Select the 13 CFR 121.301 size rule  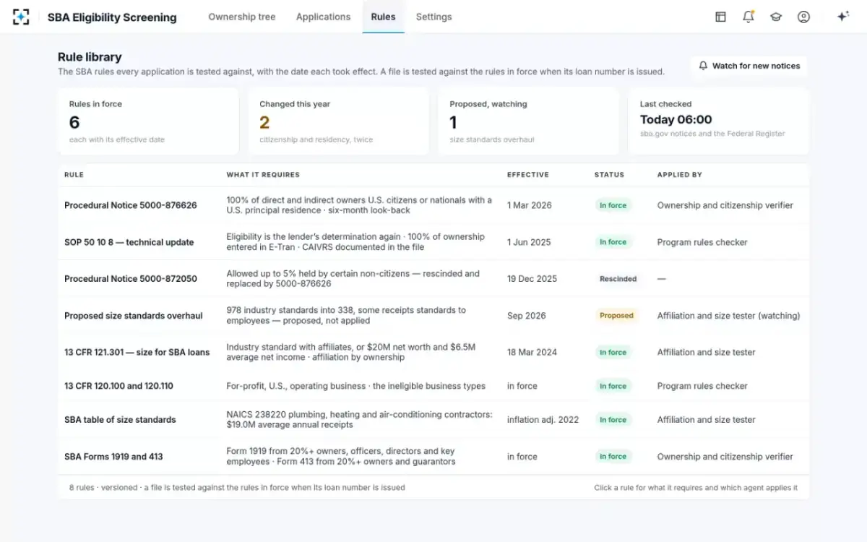coord(433,353)
